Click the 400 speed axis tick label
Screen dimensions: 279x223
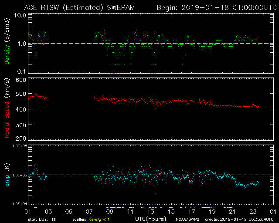point(20,110)
